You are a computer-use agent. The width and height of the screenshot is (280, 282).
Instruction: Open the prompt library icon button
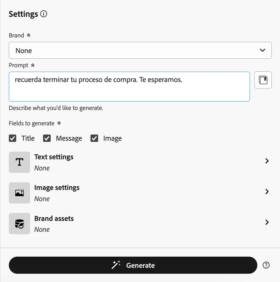[263, 80]
